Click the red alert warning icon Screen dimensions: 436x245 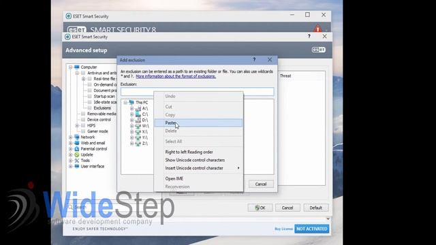pos(317,29)
